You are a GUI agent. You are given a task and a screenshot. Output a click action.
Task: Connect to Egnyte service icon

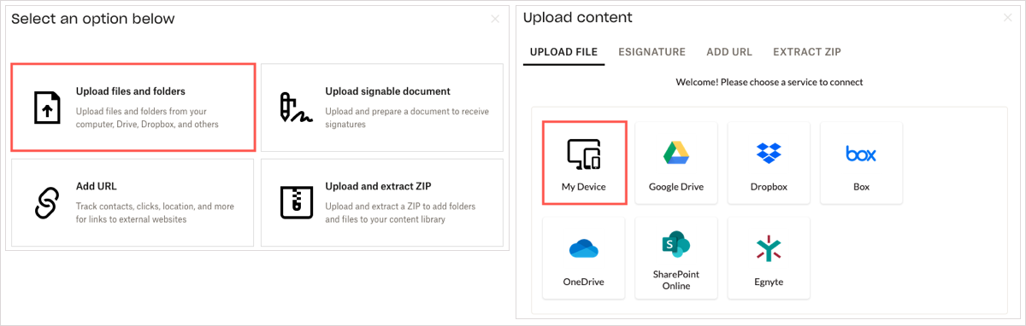[769, 248]
